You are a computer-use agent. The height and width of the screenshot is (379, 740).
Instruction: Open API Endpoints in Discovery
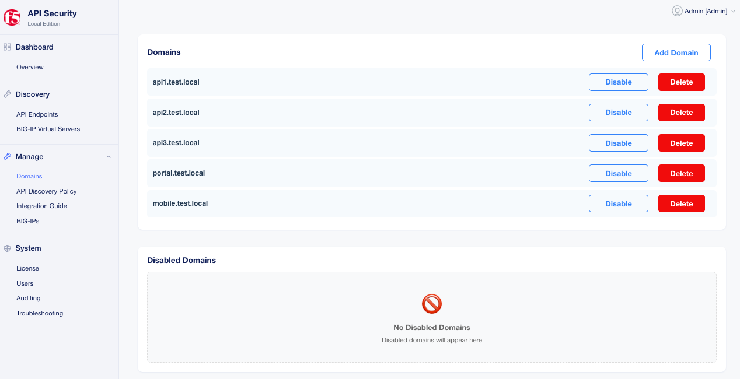(x=37, y=115)
